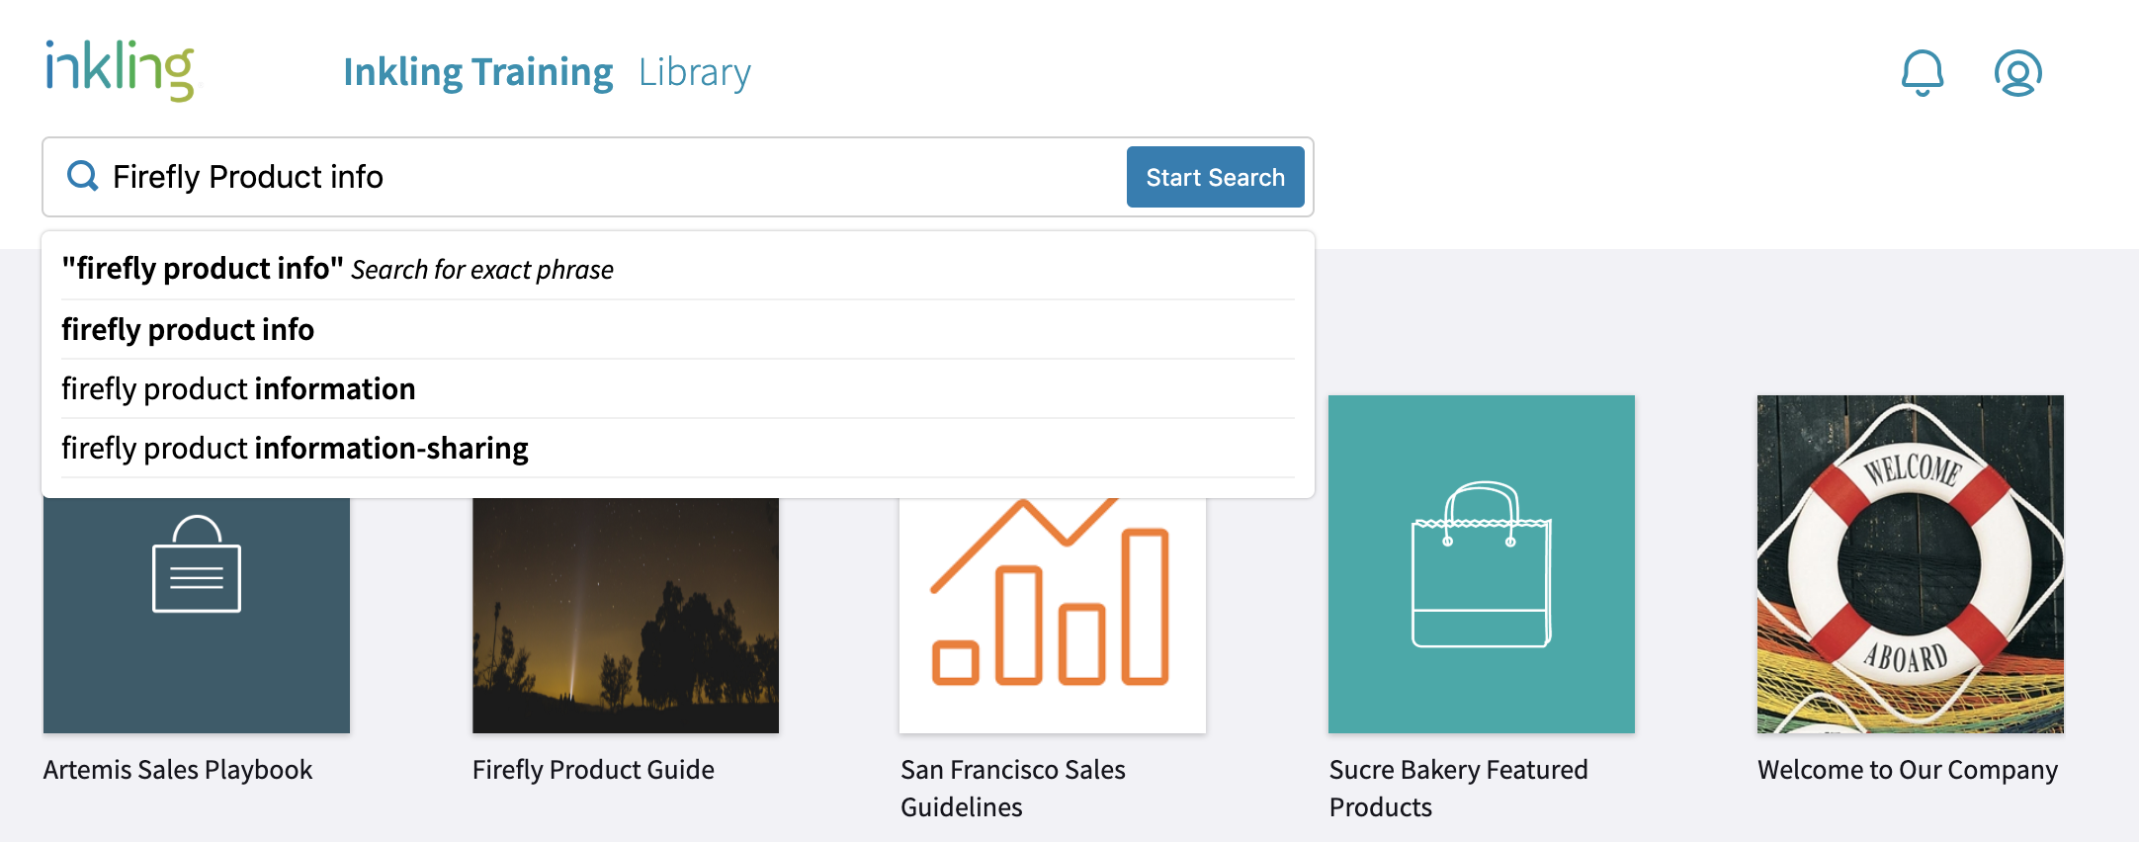Click the Welcome to Our Company title

(x=1908, y=770)
